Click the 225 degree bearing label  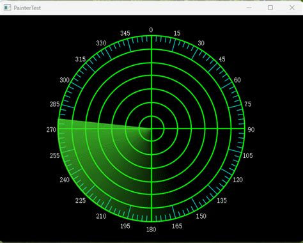[x=81, y=200]
